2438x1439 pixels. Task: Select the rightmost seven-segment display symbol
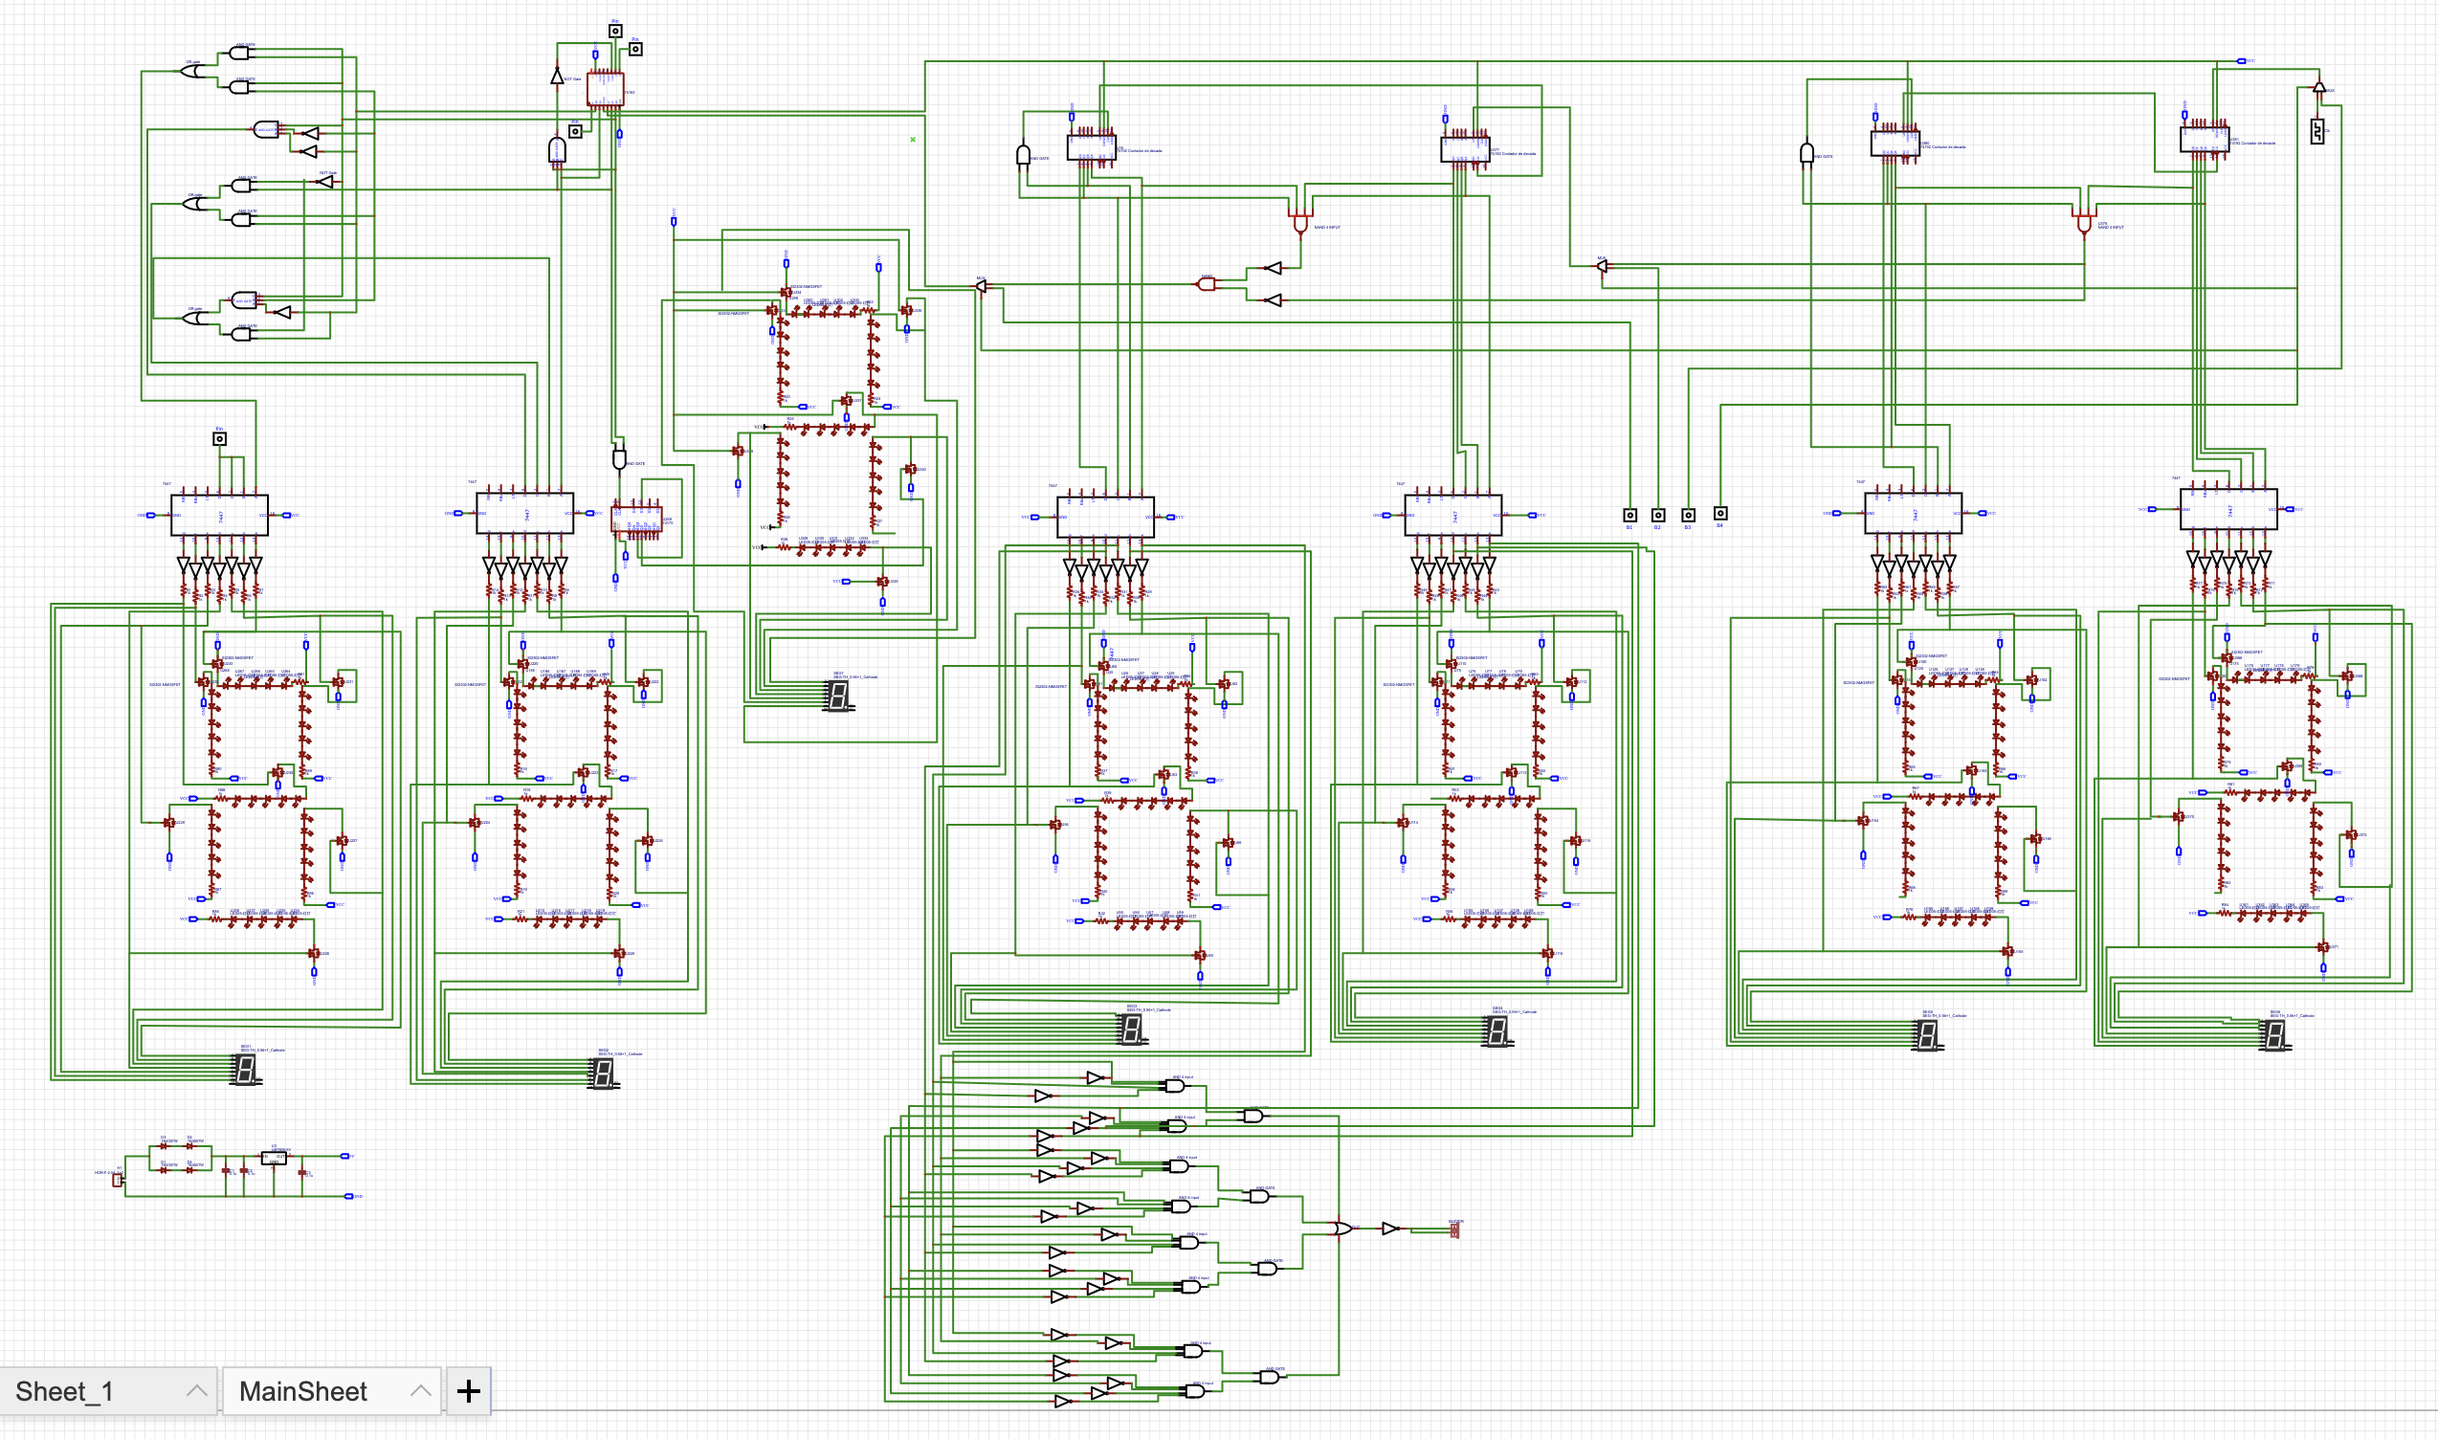(2274, 1035)
